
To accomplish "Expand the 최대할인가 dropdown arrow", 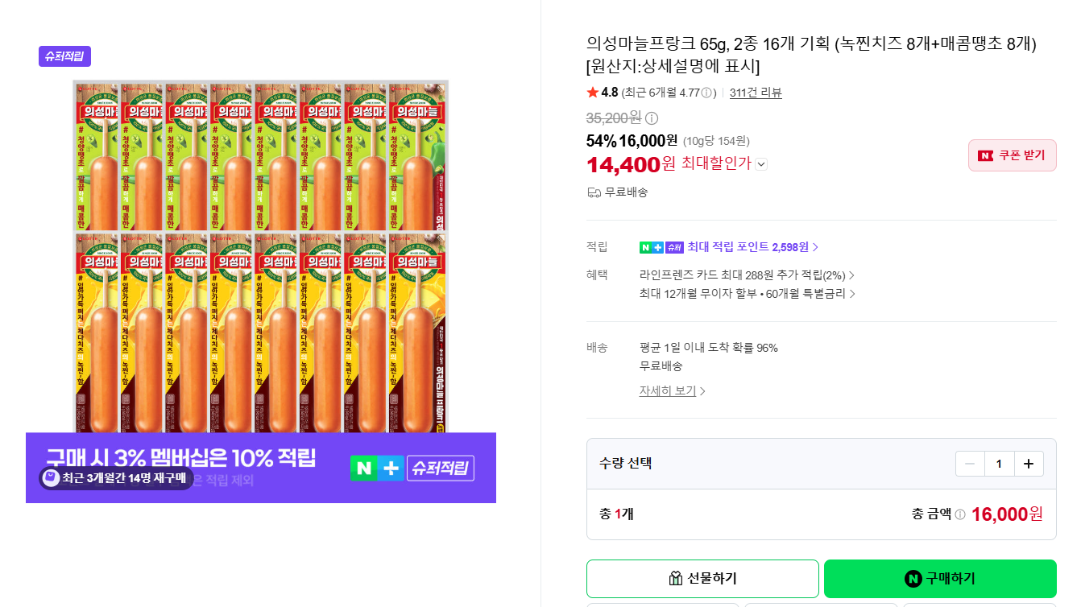I will [762, 164].
